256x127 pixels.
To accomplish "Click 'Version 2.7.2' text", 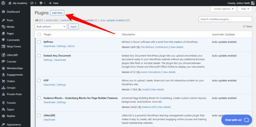I will 129,72.
